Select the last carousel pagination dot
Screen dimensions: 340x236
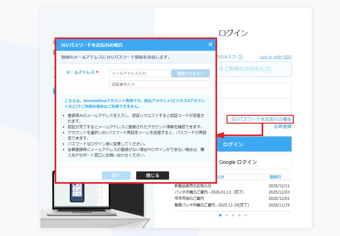[246, 215]
